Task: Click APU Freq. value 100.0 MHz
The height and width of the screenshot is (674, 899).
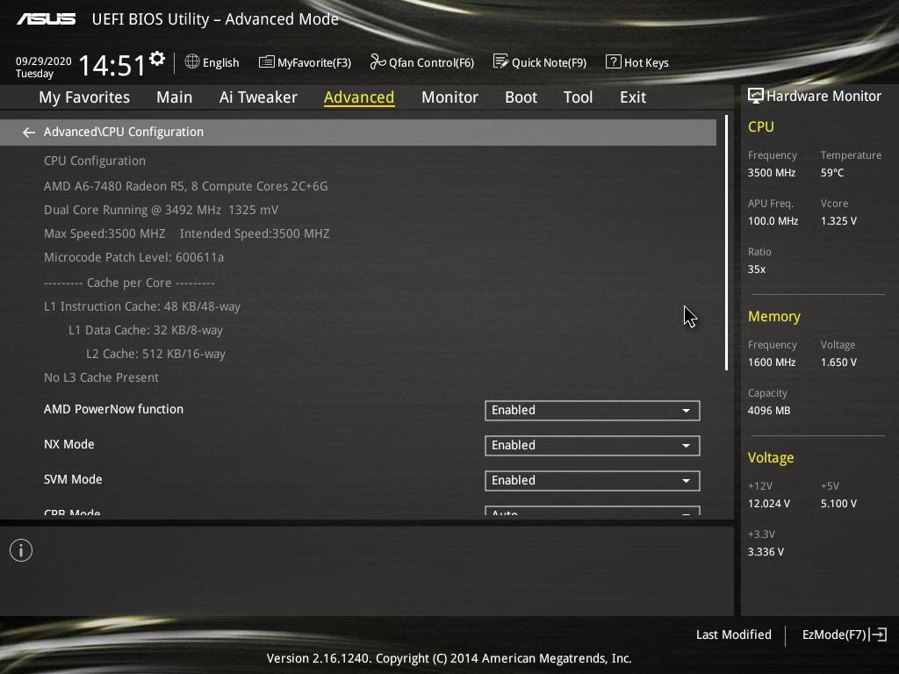Action: click(x=773, y=220)
